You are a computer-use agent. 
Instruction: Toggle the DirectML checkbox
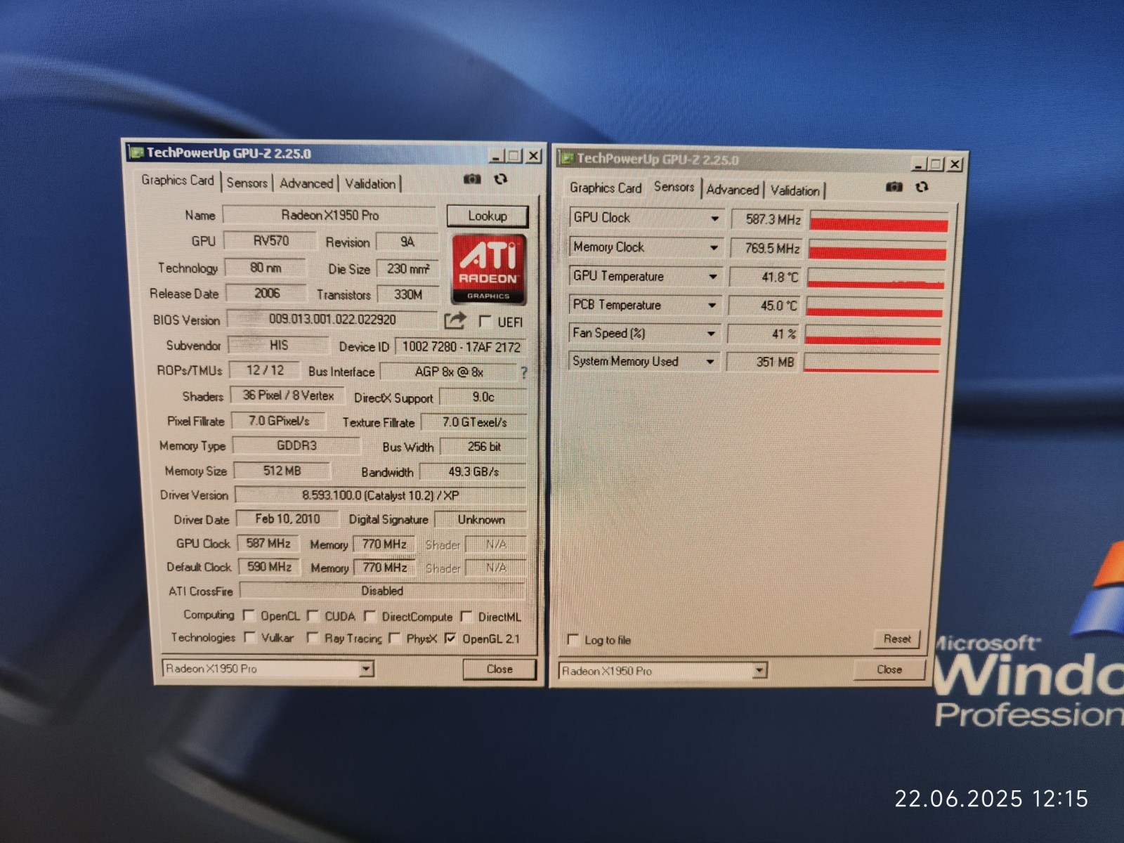(x=466, y=616)
